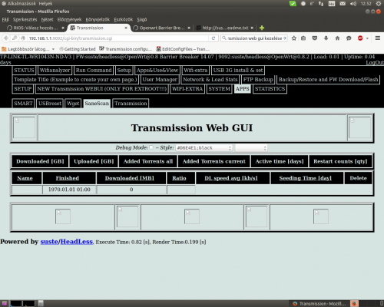Screen dimensions: 384x307
Task: Click the Restart counts [qty] button
Action: tap(340, 161)
